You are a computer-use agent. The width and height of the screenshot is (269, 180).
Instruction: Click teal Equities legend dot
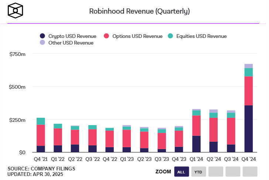(x=170, y=36)
